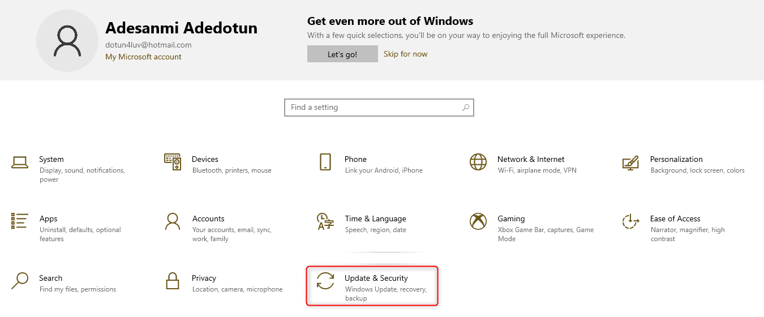Choose Skip for now link

[x=406, y=54]
